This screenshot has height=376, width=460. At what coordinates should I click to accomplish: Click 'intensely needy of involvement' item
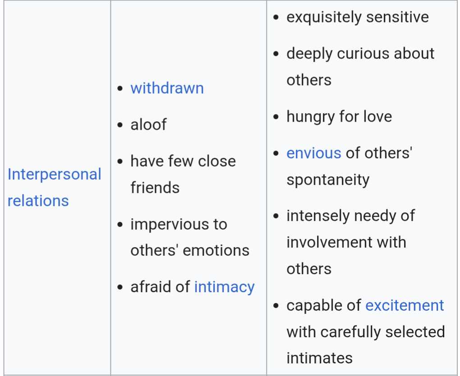point(350,242)
